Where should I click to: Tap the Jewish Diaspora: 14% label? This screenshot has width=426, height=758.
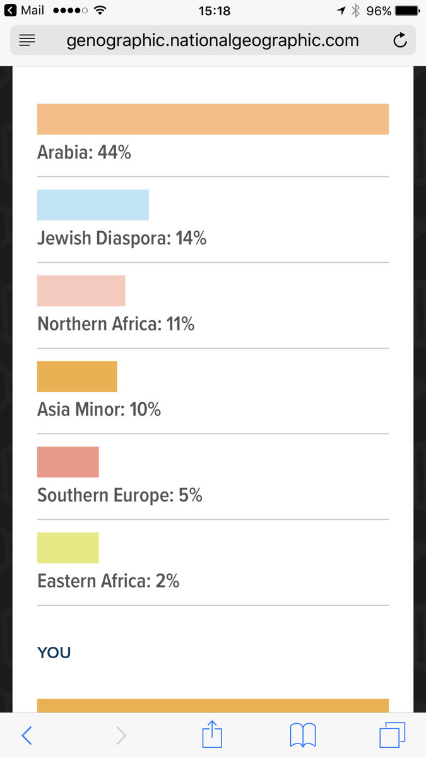(122, 238)
